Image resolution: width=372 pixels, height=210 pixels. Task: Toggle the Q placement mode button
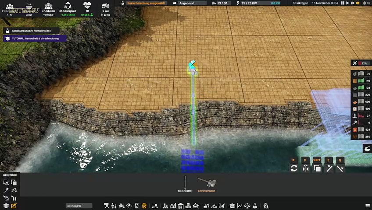340,168
